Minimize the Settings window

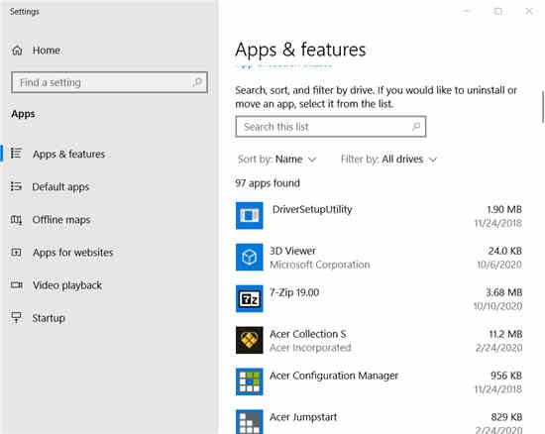point(467,12)
